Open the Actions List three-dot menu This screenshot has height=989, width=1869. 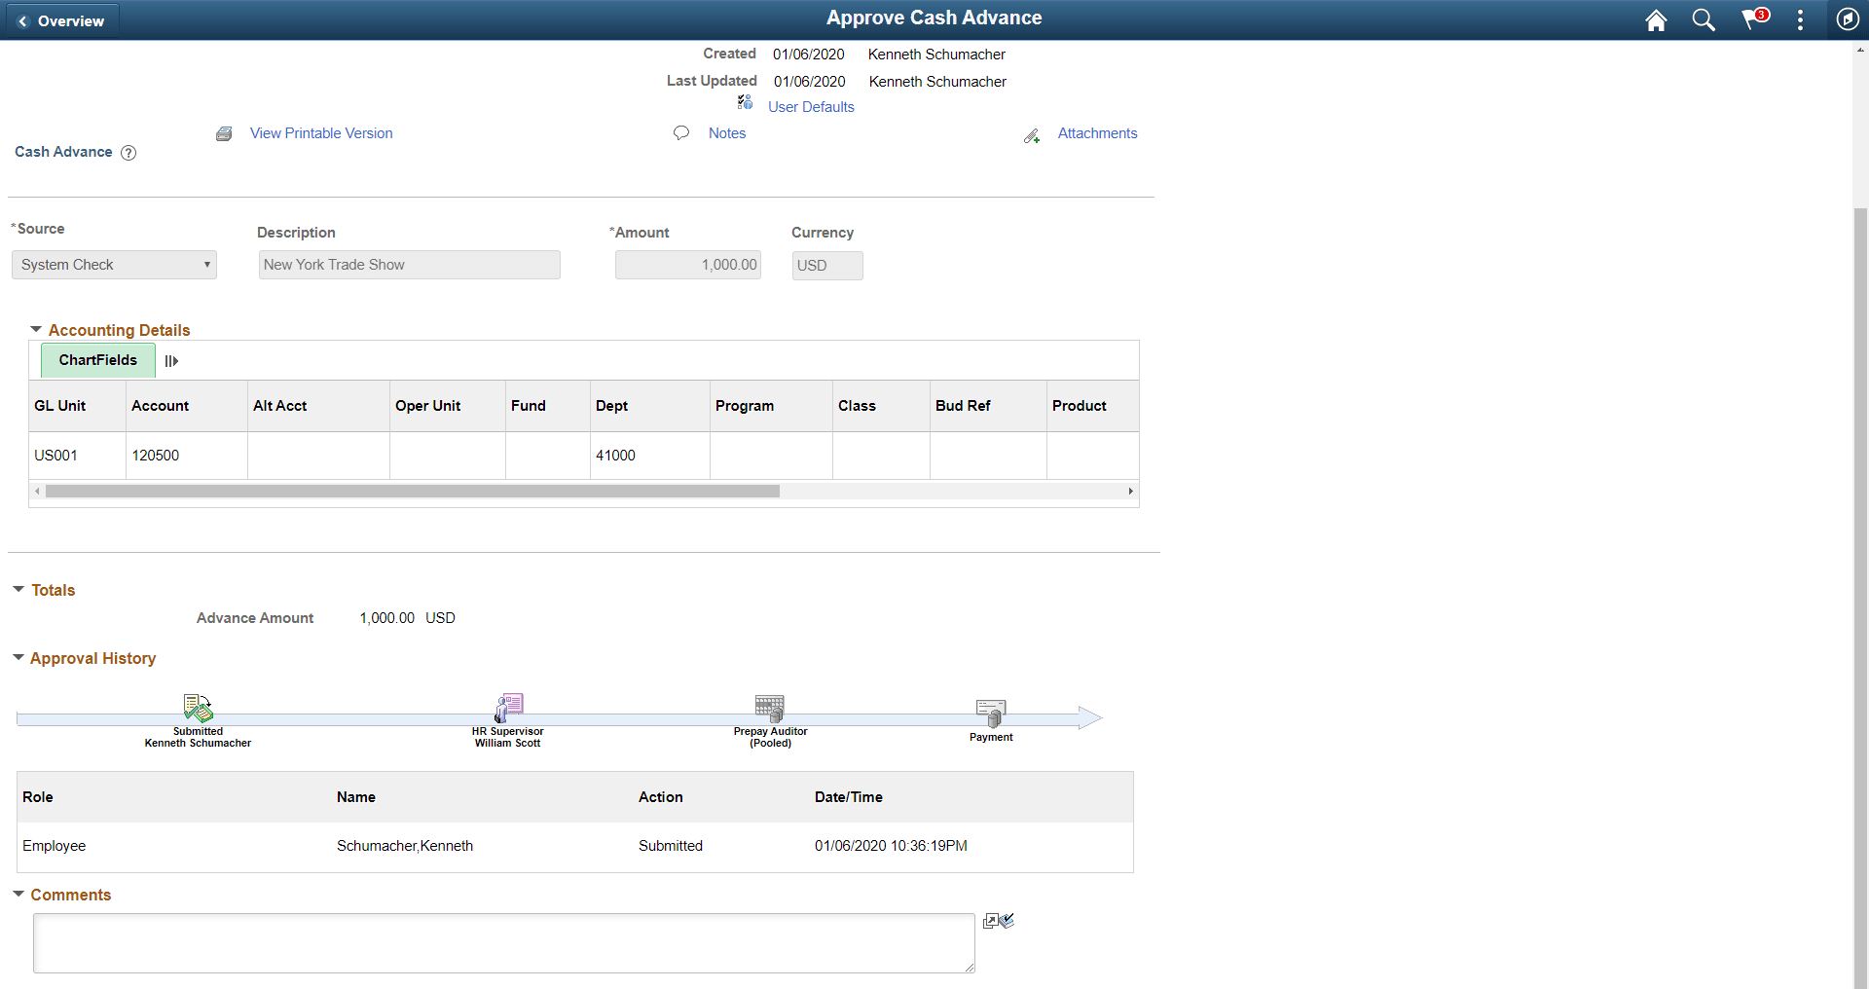tap(1800, 19)
